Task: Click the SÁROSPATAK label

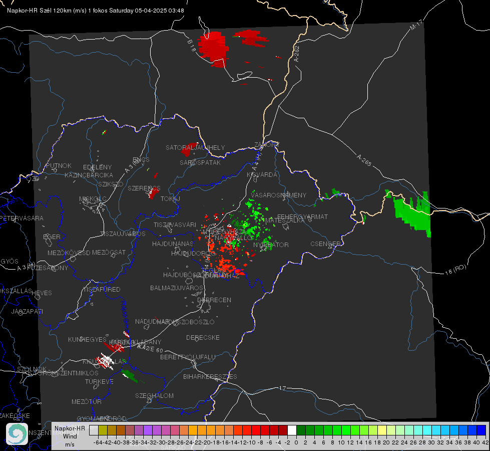Action: pos(200,162)
